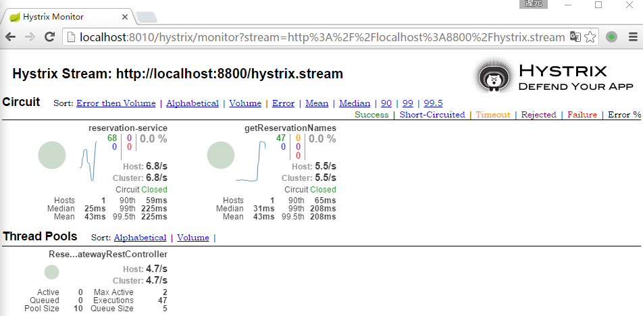The image size is (643, 316).
Task: Sort thread pools by Volume
Action: (193, 238)
